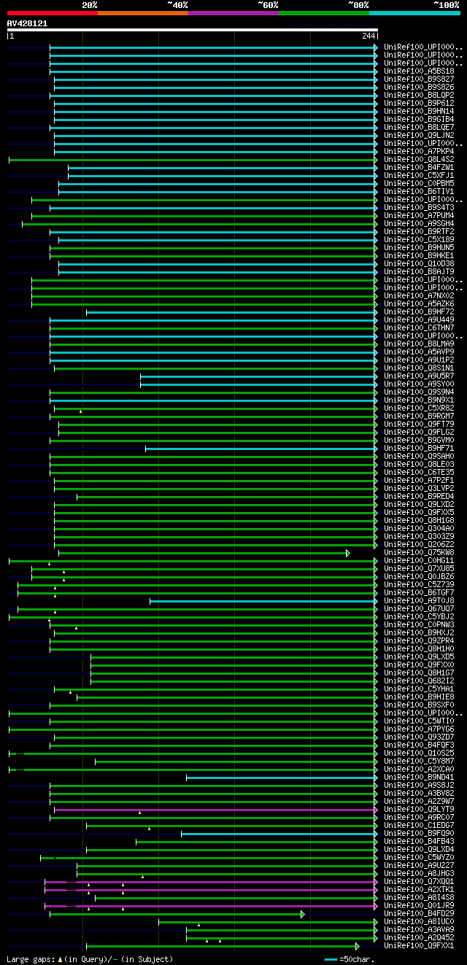Choose the UniRef100_Q10D38 hit label

click(x=420, y=263)
